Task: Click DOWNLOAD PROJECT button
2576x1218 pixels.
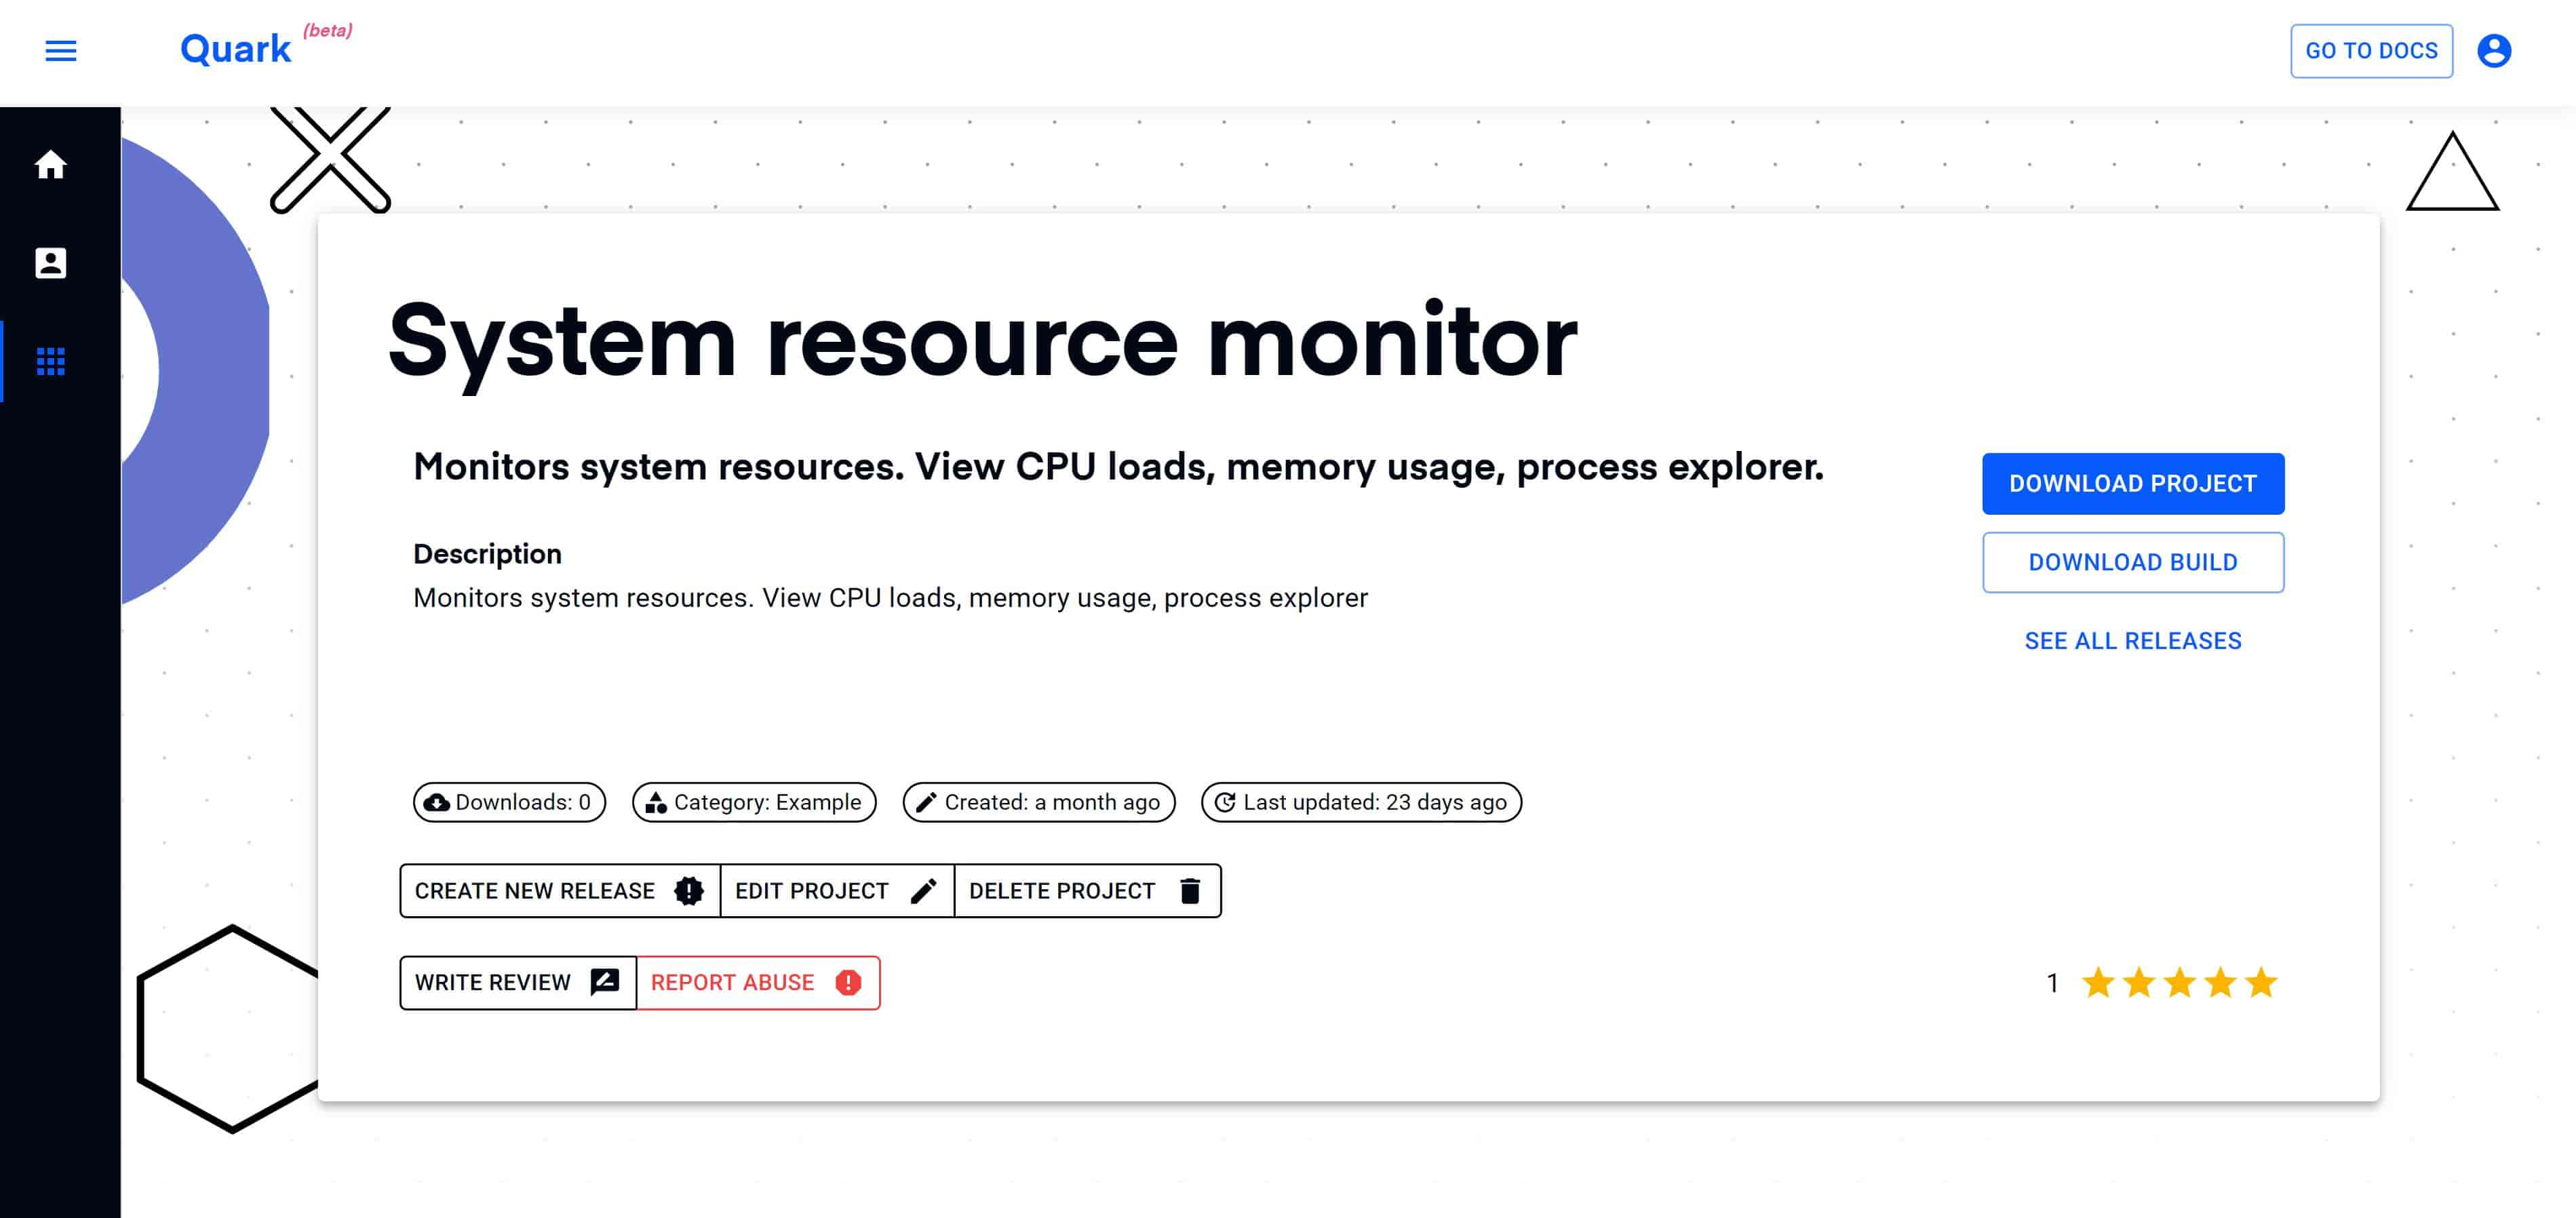Action: [2132, 484]
